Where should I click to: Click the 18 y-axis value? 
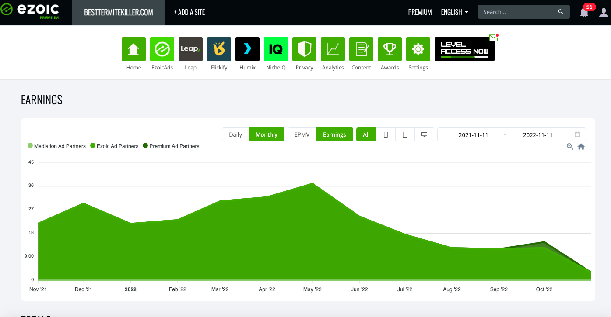tap(31, 233)
